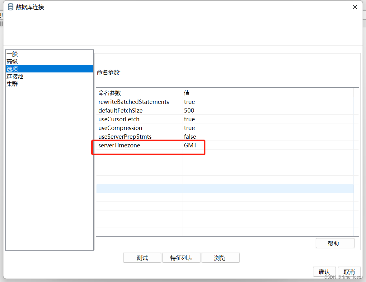Keep 选项 (Options) section selected
Image resolution: width=366 pixels, height=282 pixels.
[12, 69]
